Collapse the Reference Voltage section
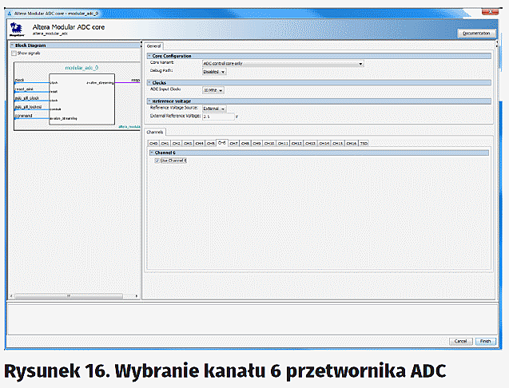 click(149, 101)
